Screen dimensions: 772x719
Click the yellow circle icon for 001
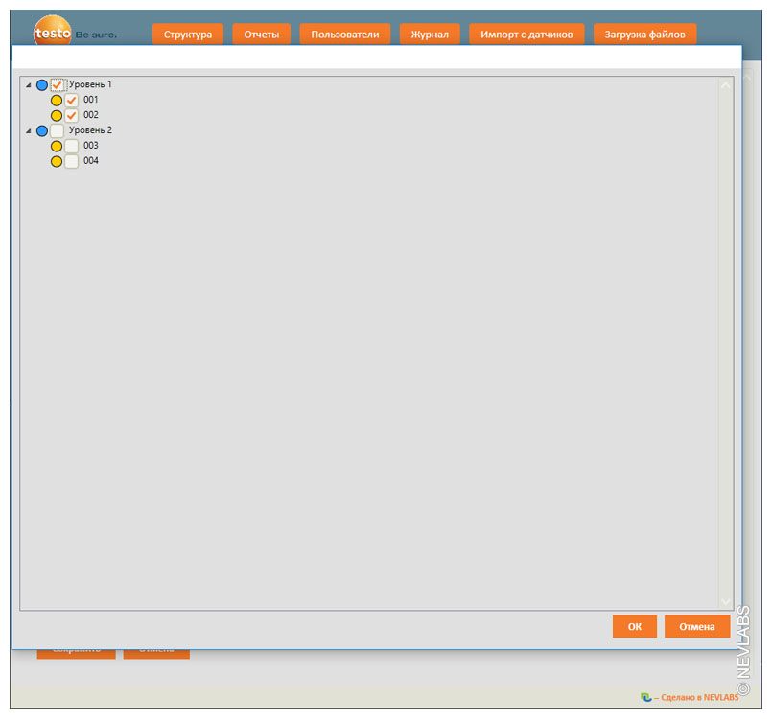point(57,101)
